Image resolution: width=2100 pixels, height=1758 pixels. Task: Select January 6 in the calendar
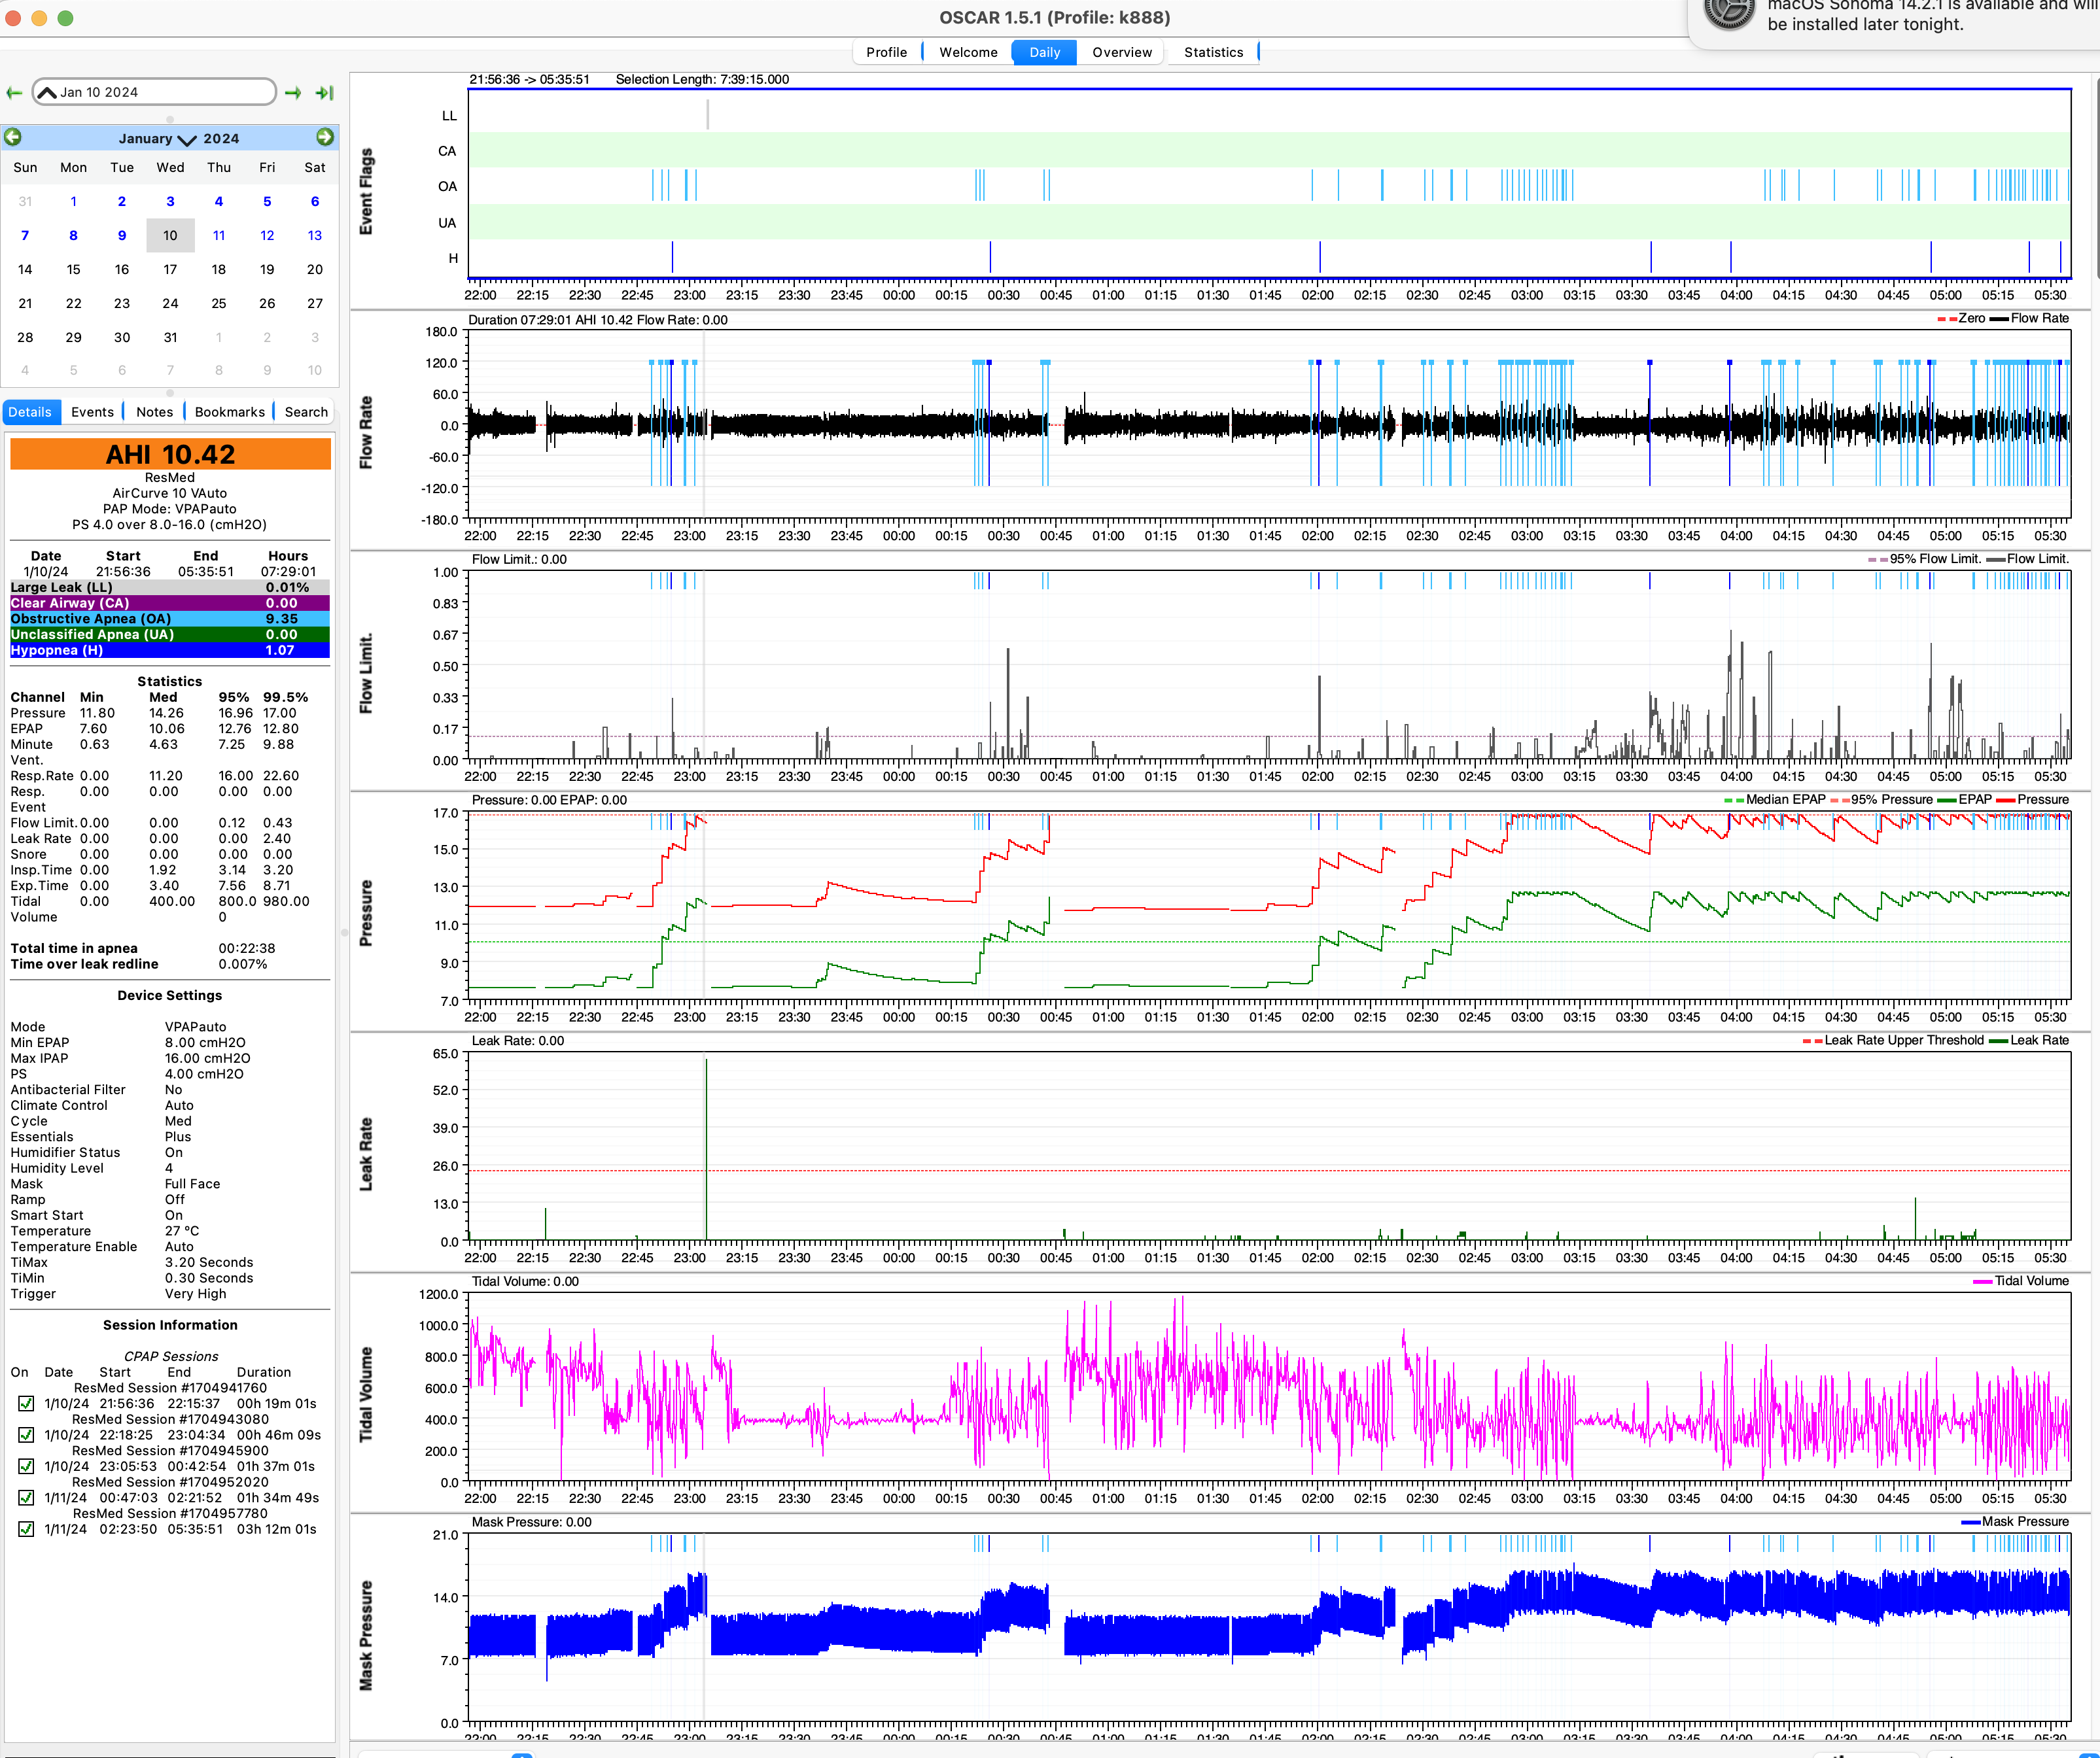(x=315, y=202)
